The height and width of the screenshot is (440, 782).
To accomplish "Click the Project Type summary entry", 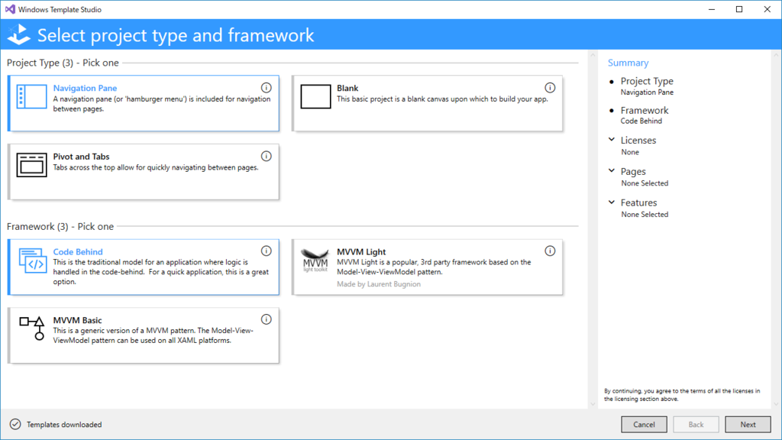I will pyautogui.click(x=647, y=86).
